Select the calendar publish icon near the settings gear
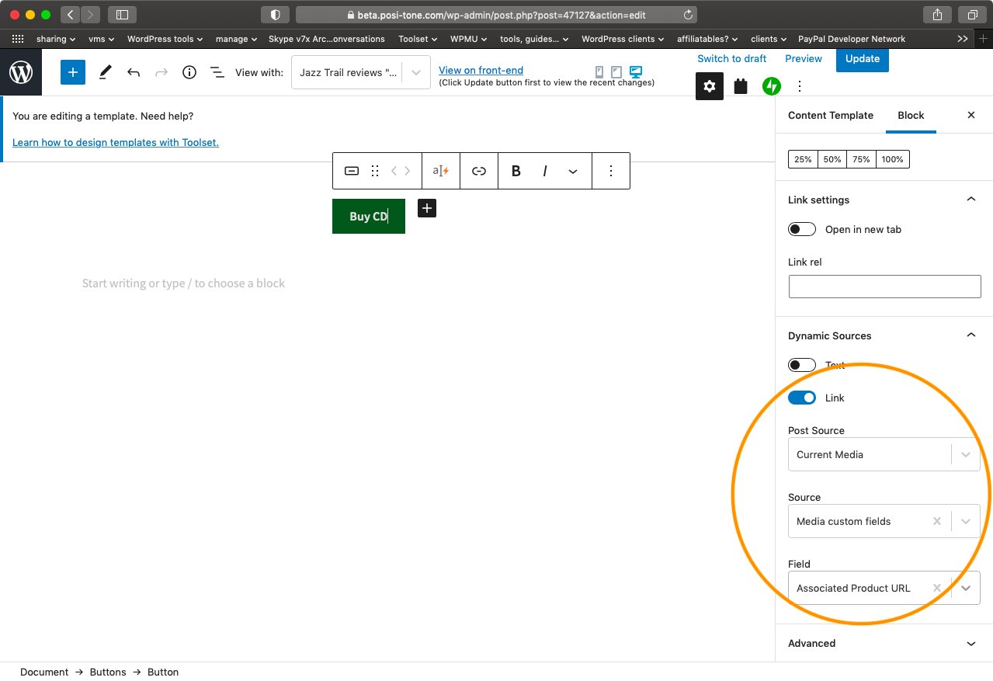 [740, 86]
